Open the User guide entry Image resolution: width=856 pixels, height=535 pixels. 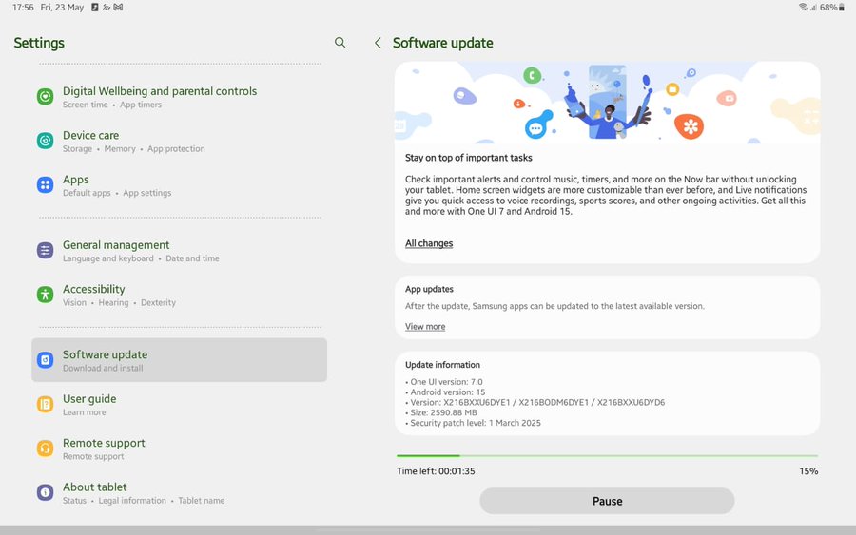[x=179, y=404]
